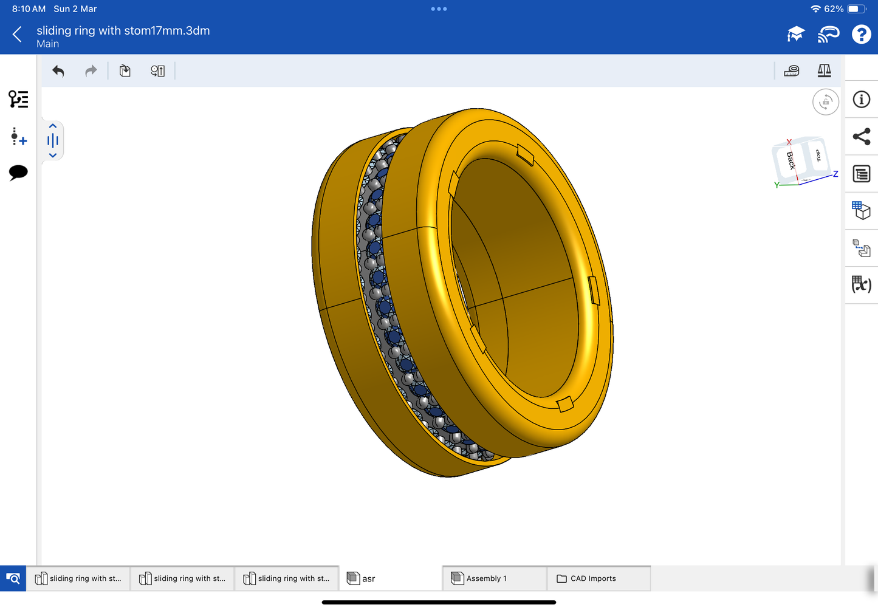
Task: Open the comments speech bubble
Action: (x=18, y=173)
